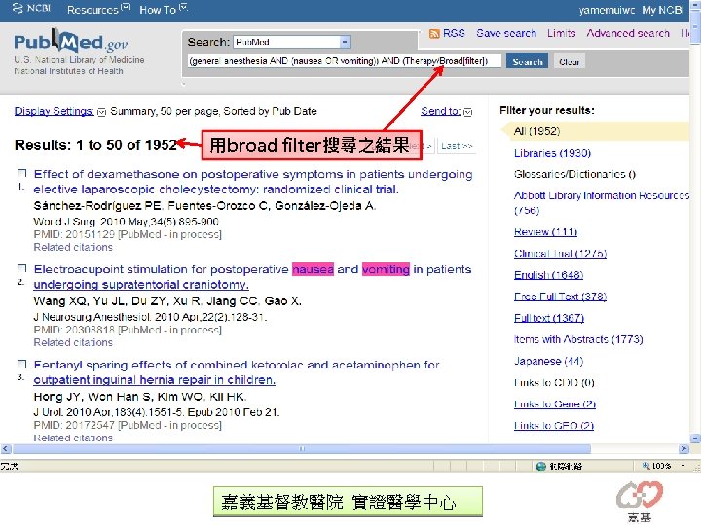This screenshot has width=701, height=525.
Task: Click the Glossaries/Dictionaries () filter text
Action: point(574,174)
